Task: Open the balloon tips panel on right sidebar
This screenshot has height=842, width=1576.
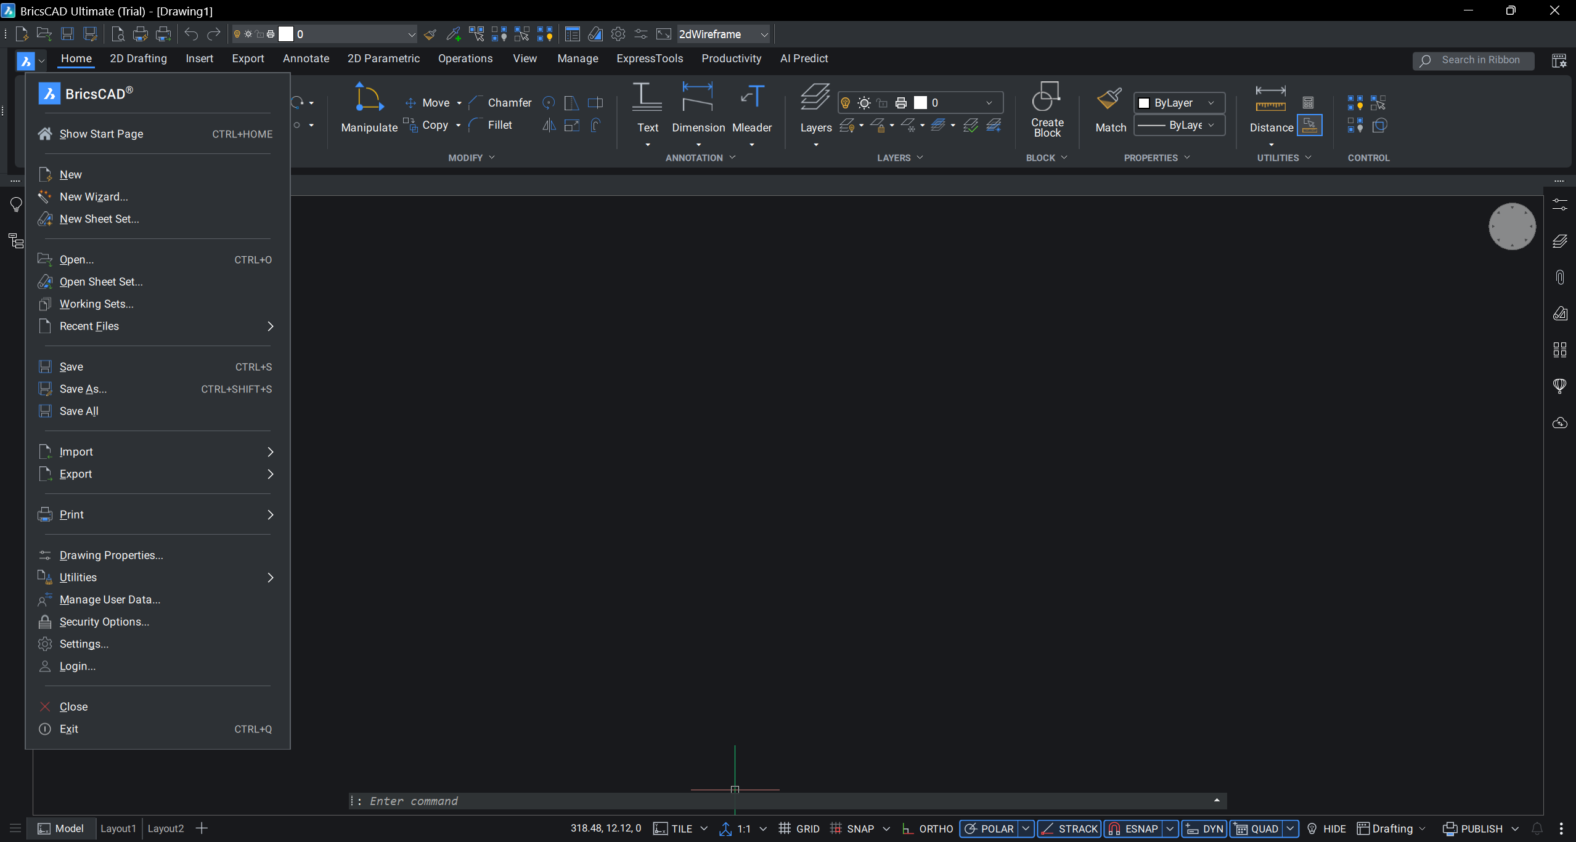Action: [1560, 386]
